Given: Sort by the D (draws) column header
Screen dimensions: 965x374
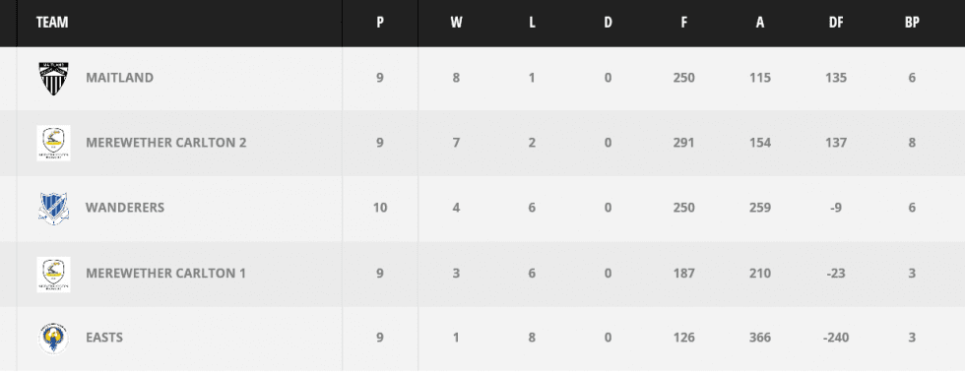Looking at the screenshot, I should pyautogui.click(x=609, y=23).
